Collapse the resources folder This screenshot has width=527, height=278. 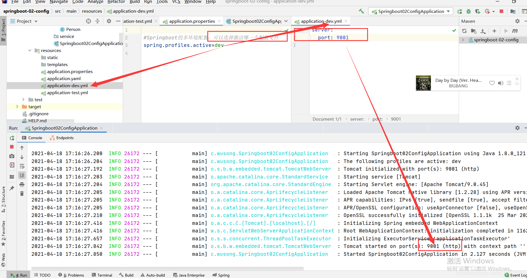pyautogui.click(x=30, y=51)
